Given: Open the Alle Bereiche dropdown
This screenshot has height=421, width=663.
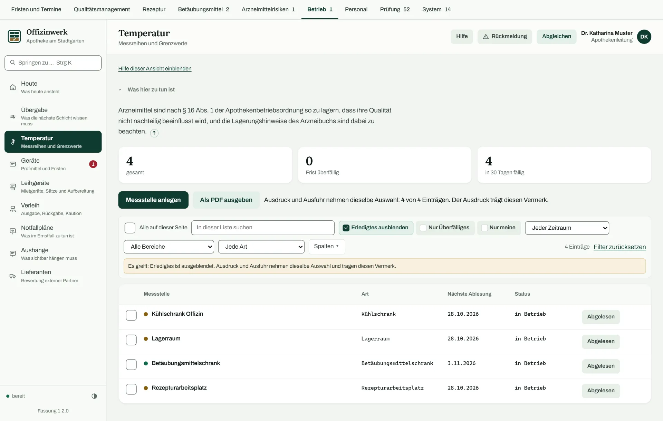Looking at the screenshot, I should pos(169,247).
